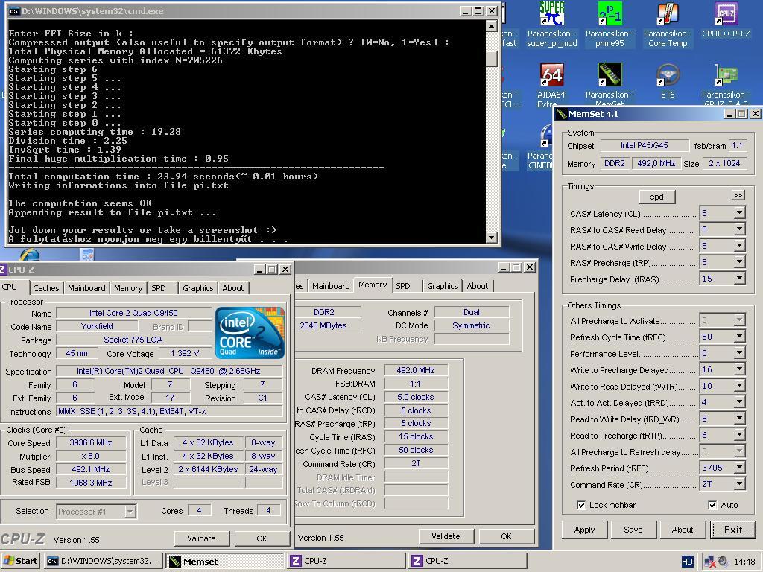Viewport: 763px width, 572px height.
Task: Open the super_pi_mod desktop shortcut
Action: pyautogui.click(x=552, y=25)
